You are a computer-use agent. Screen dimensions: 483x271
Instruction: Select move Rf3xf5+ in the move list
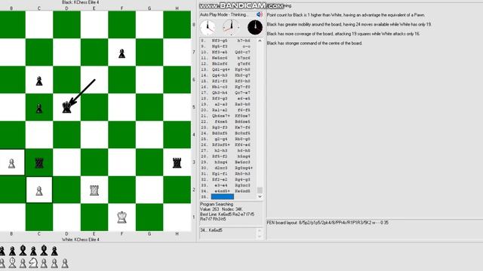(220, 145)
